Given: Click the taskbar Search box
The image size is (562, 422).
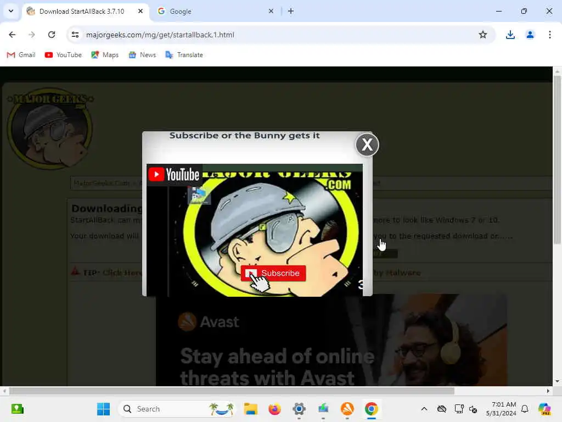Looking at the screenshot, I should pos(177,409).
